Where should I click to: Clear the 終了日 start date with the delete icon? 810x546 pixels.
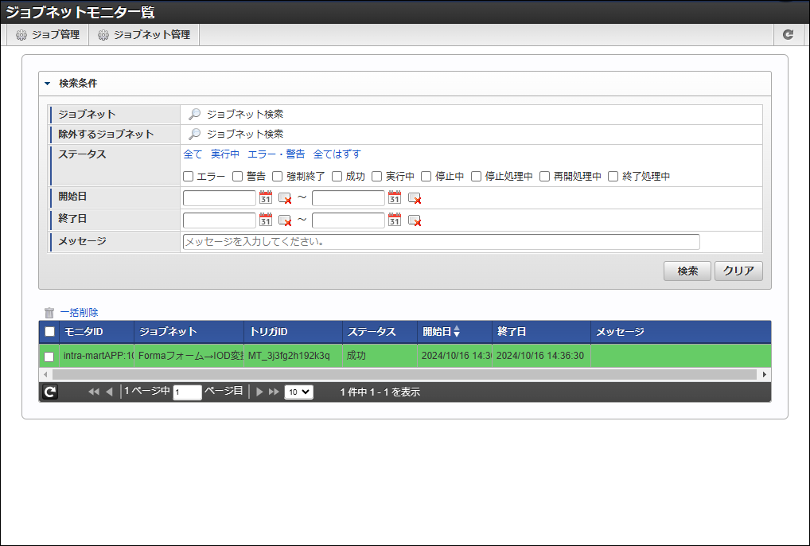[285, 220]
